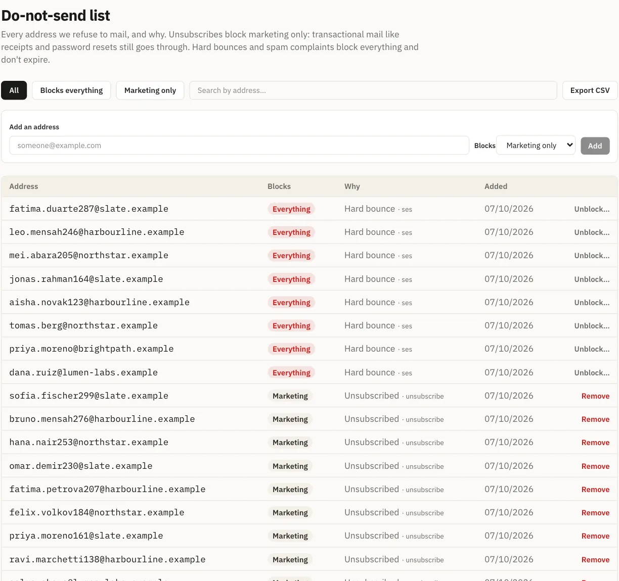
Task: Click Marketing badge for sofia.fischer299 row
Action: coord(290,396)
